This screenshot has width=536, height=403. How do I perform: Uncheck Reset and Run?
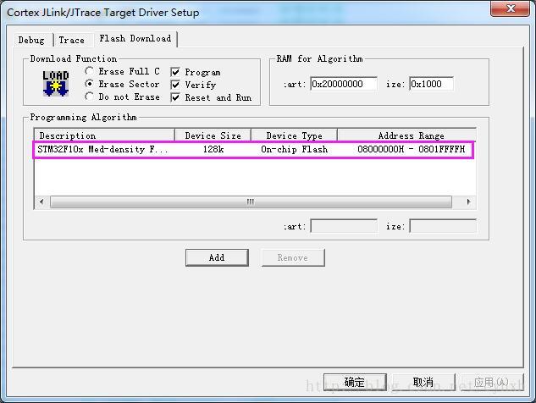tap(175, 97)
